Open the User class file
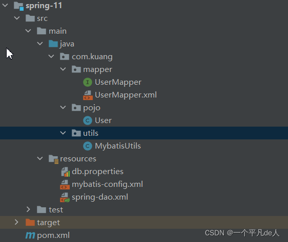This screenshot has height=242, width=288. pos(103,120)
